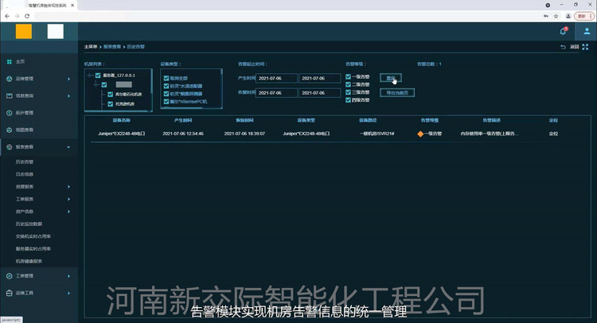Screen dimensions: 597x323
Task: Open 服务器实时占用率 in the sidebar
Action: 33,249
